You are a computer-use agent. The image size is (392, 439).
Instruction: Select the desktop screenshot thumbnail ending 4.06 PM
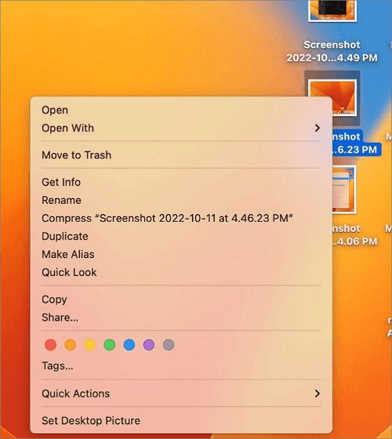click(344, 190)
